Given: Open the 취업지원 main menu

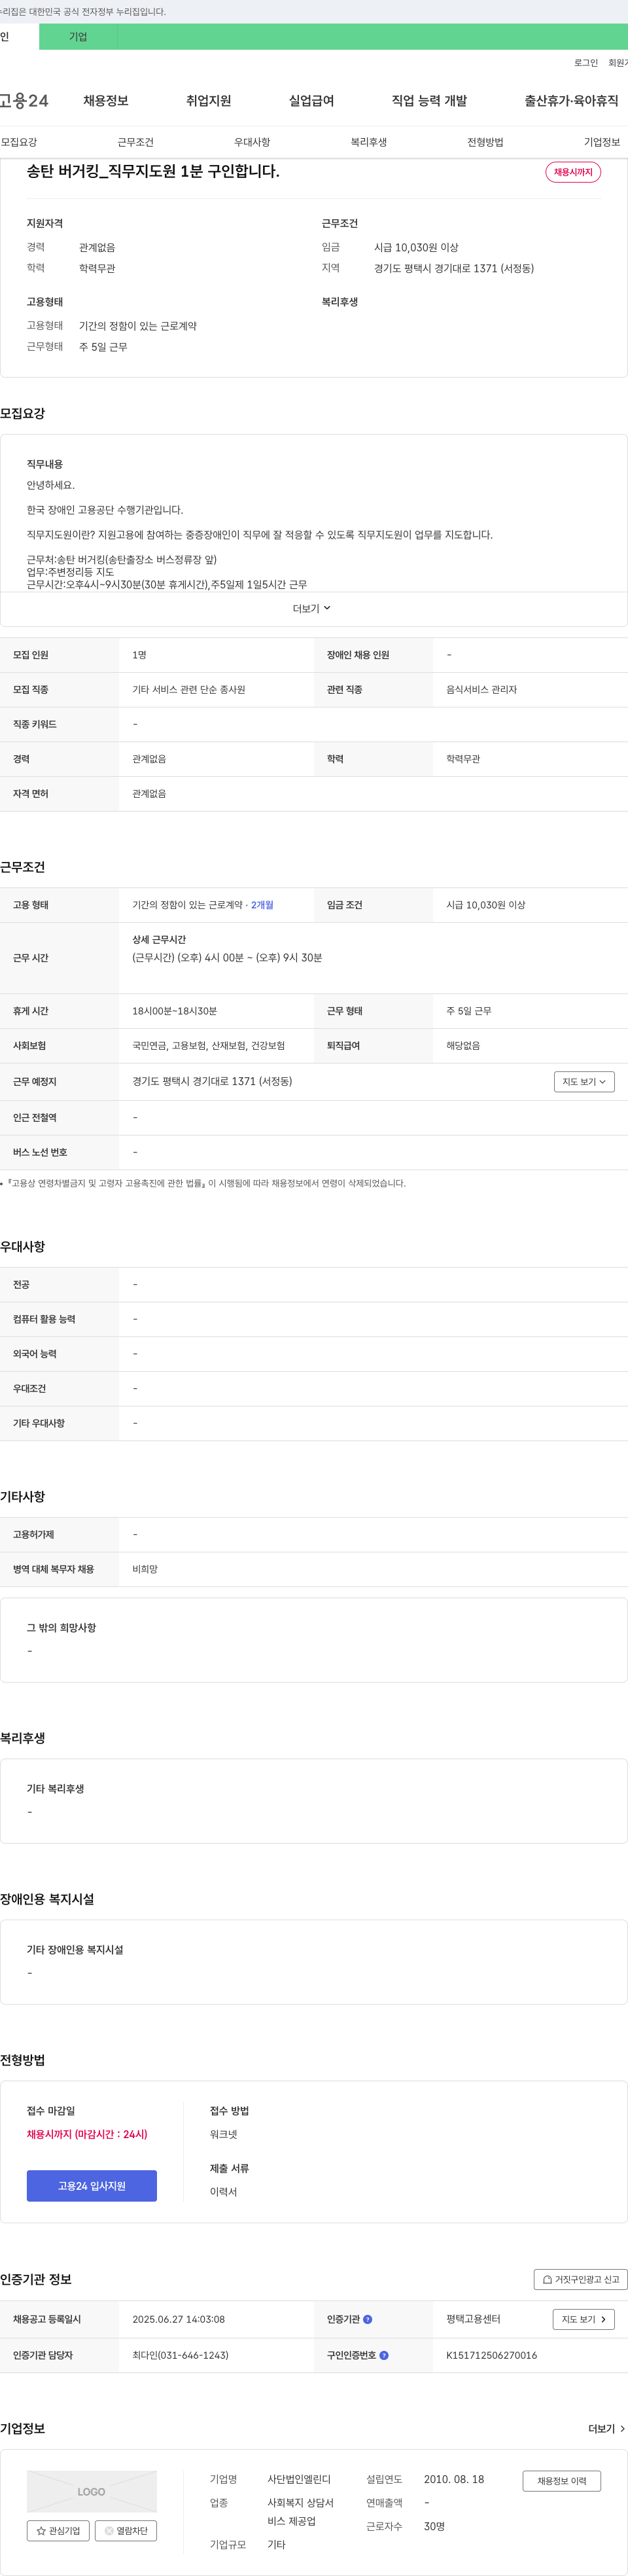Looking at the screenshot, I should [209, 101].
